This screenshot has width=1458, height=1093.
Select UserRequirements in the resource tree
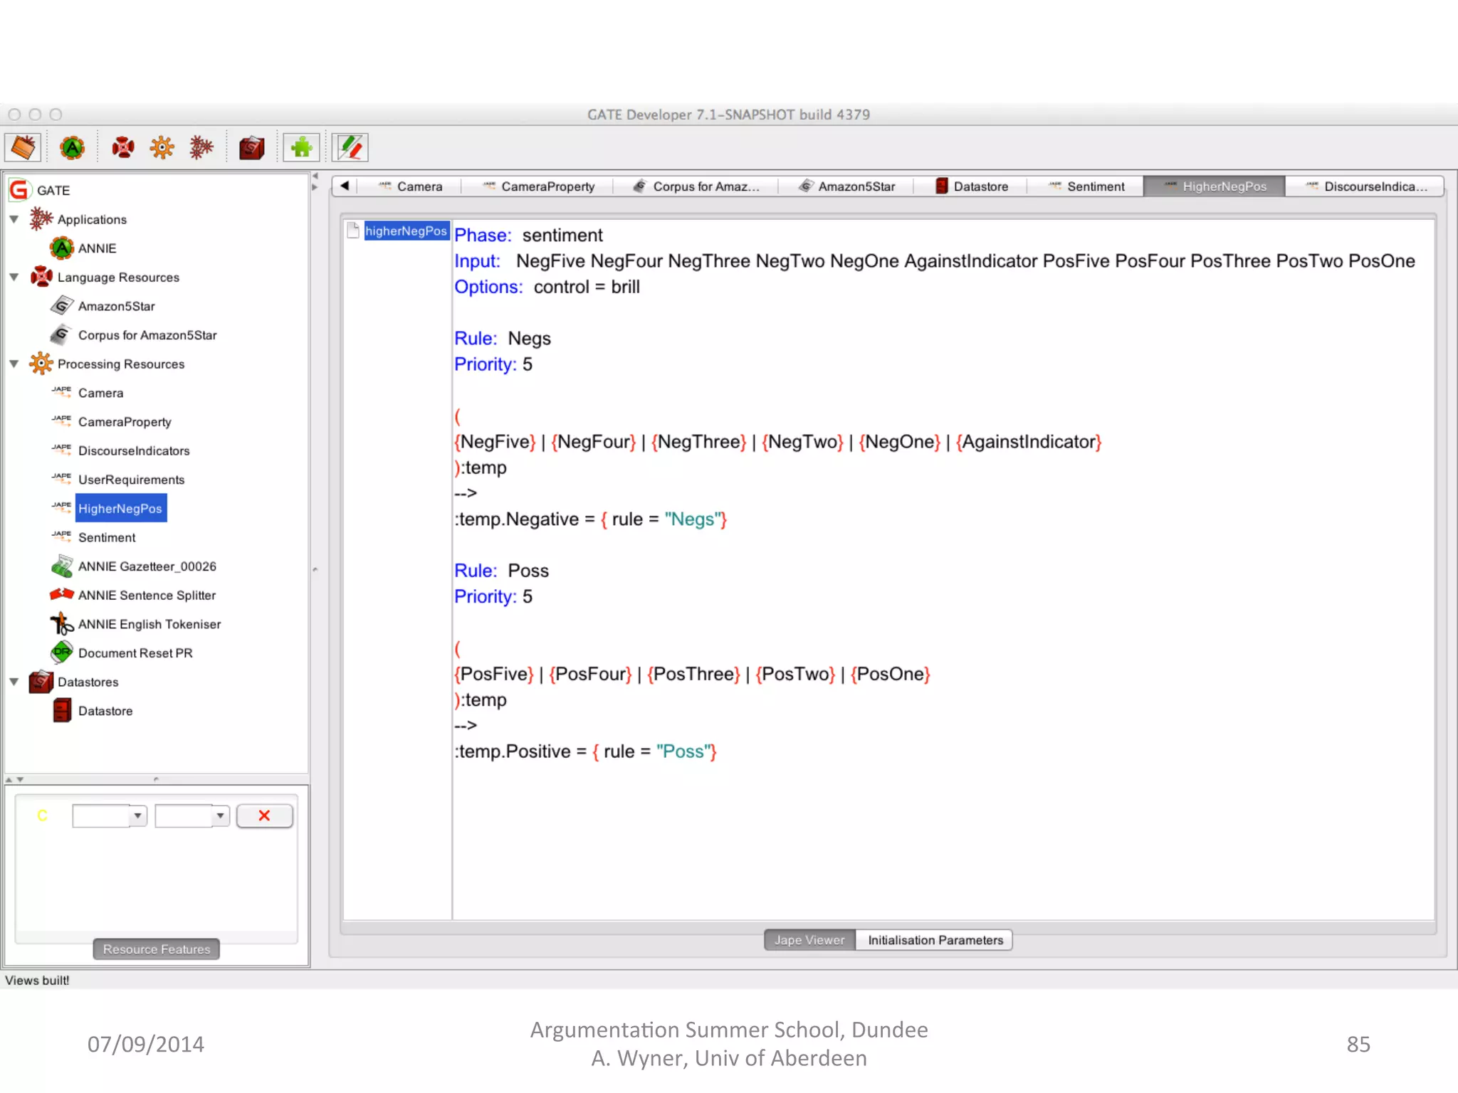coord(131,480)
